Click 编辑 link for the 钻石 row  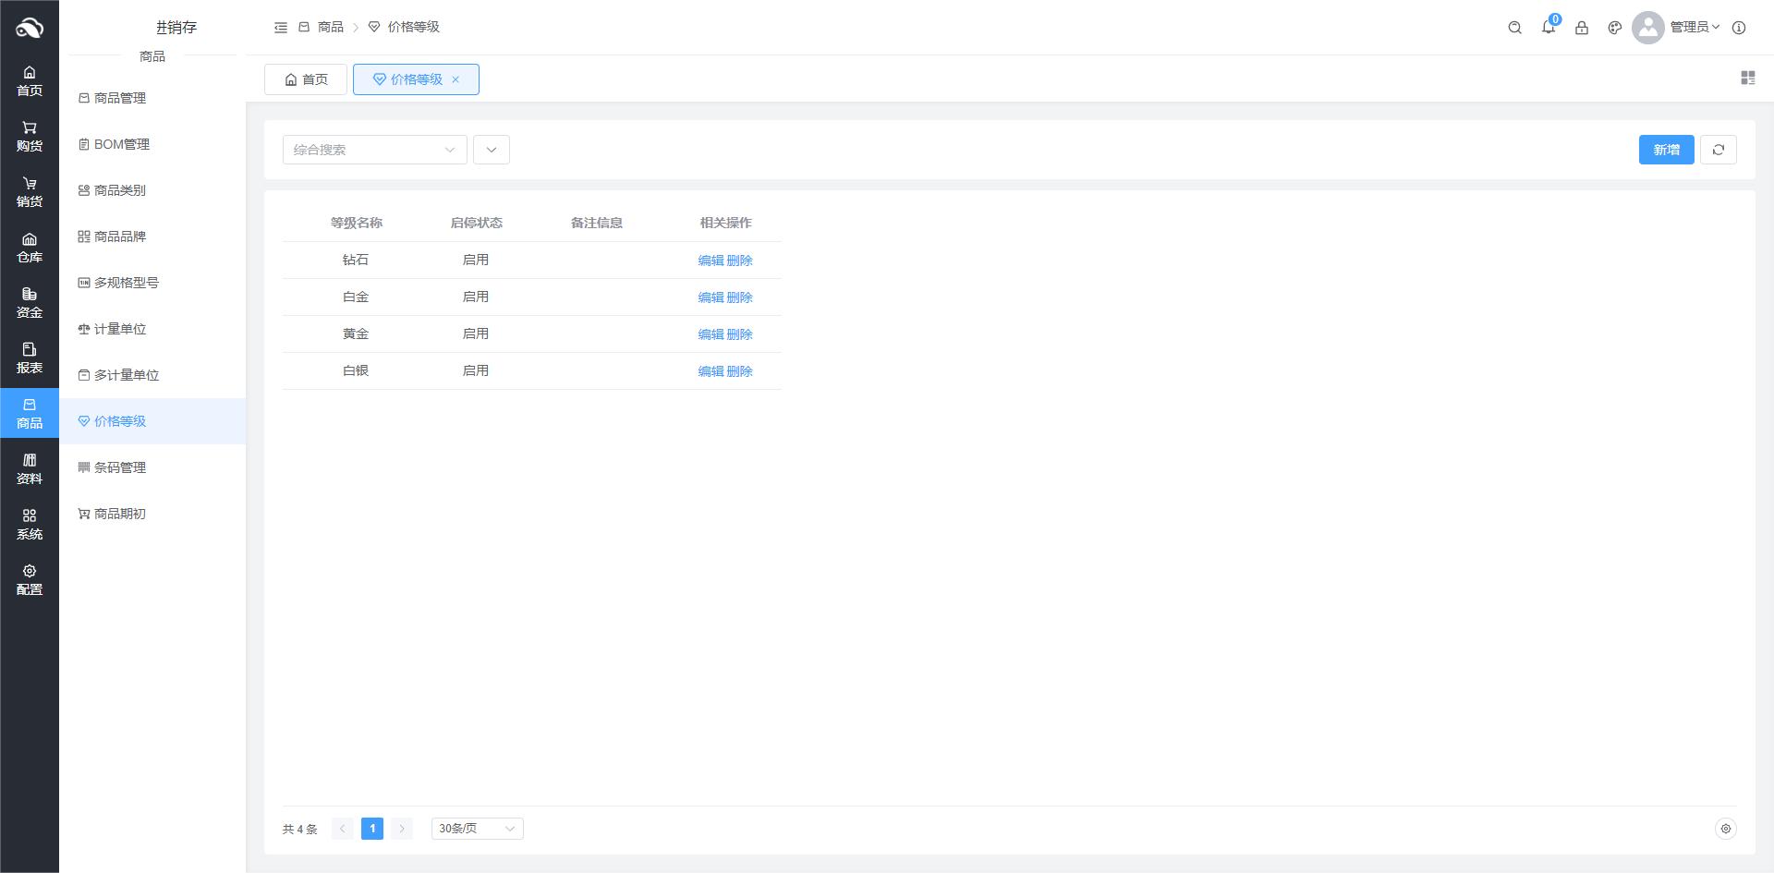[x=711, y=261]
